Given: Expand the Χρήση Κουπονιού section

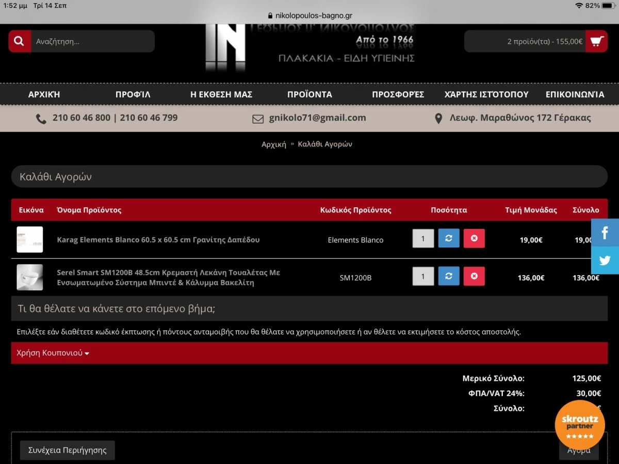Looking at the screenshot, I should 53,353.
